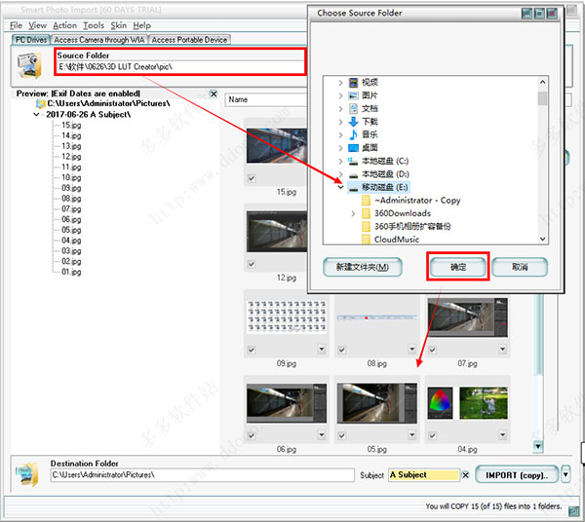The width and height of the screenshot is (585, 522).
Task: Uncheck the 09.jpg checkbox
Action: tap(252, 350)
